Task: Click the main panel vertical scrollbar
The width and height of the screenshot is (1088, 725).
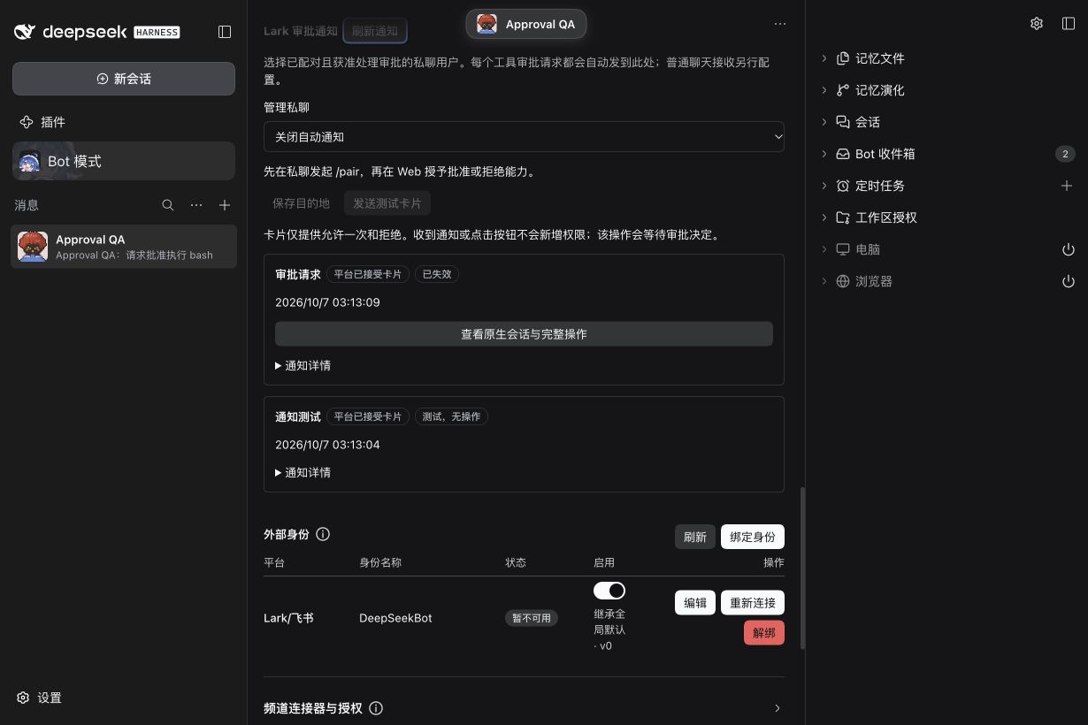Action: (x=802, y=568)
